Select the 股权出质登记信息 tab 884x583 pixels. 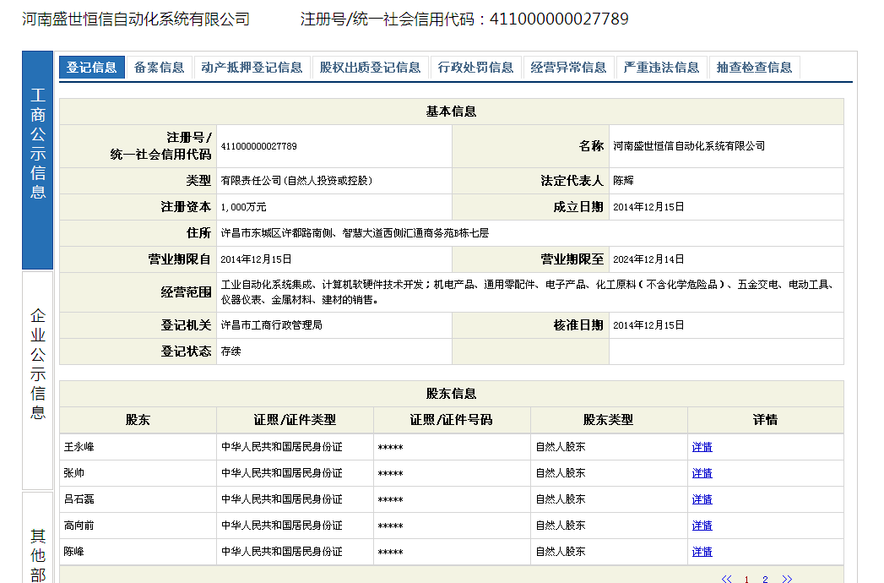click(x=370, y=68)
